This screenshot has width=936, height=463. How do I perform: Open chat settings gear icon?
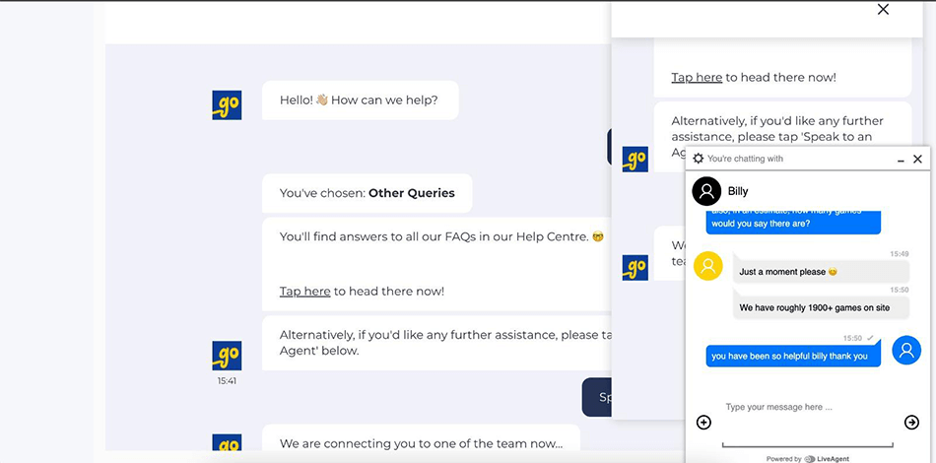point(699,159)
